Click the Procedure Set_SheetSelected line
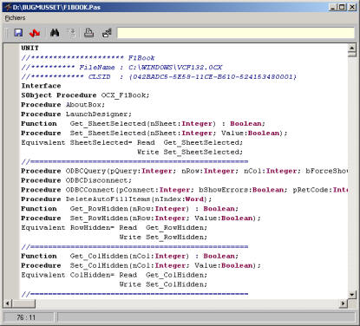360x326 pixels. click(154, 134)
